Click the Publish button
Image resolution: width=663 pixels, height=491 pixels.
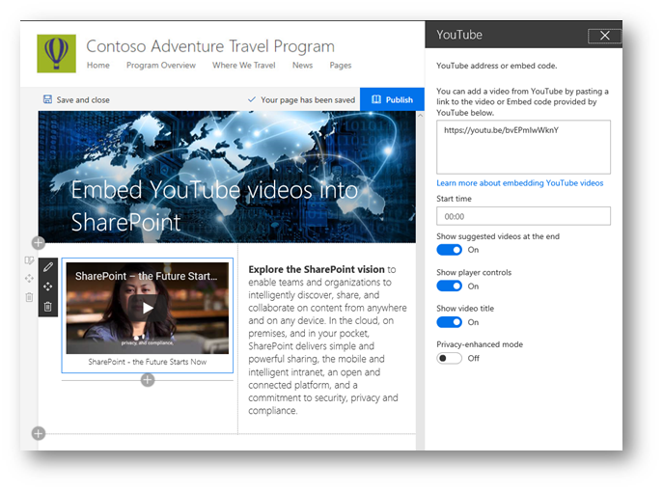392,99
